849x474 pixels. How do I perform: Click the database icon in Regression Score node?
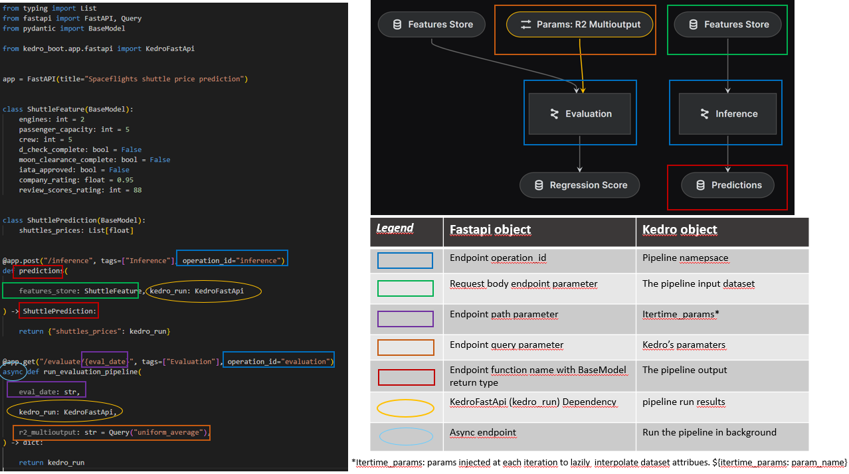539,185
